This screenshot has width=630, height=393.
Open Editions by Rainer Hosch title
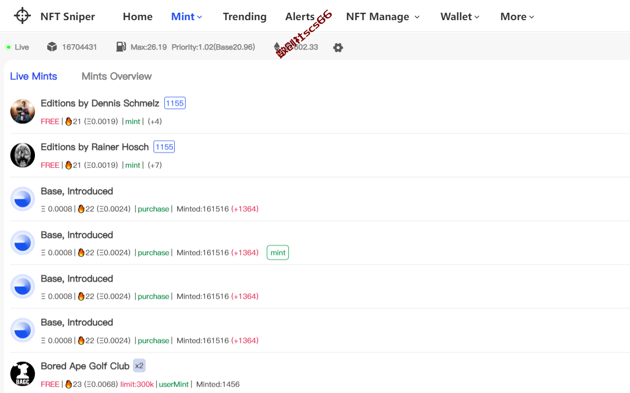94,147
